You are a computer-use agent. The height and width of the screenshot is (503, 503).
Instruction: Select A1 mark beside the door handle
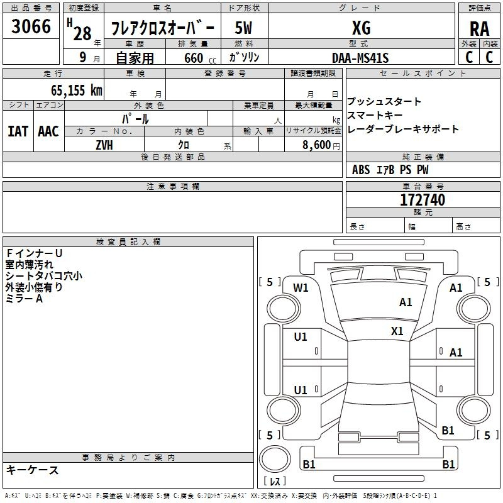(455, 353)
